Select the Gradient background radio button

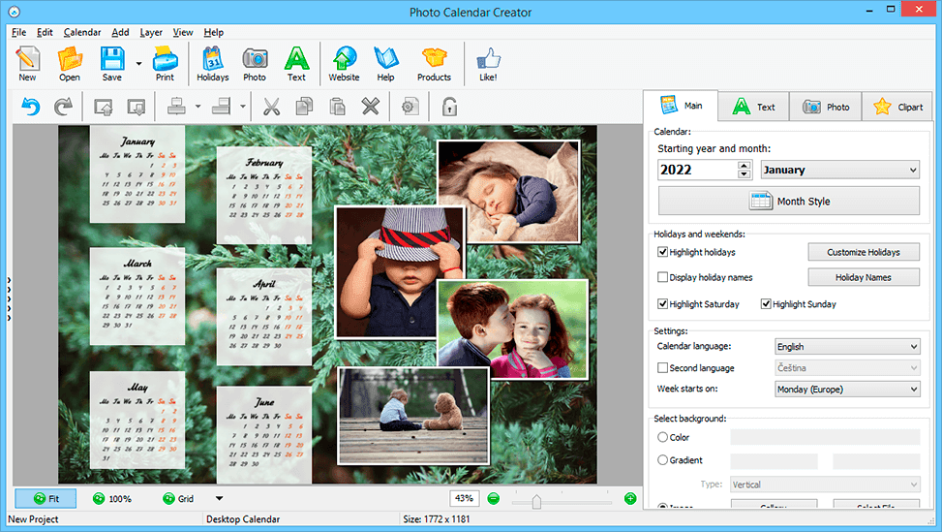click(x=662, y=460)
